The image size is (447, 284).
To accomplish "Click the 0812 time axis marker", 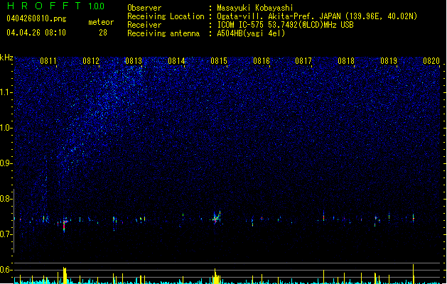I will point(91,61).
